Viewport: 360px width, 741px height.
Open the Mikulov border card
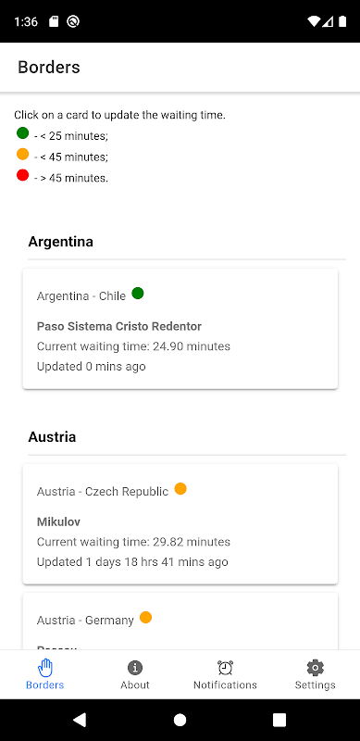click(180, 524)
